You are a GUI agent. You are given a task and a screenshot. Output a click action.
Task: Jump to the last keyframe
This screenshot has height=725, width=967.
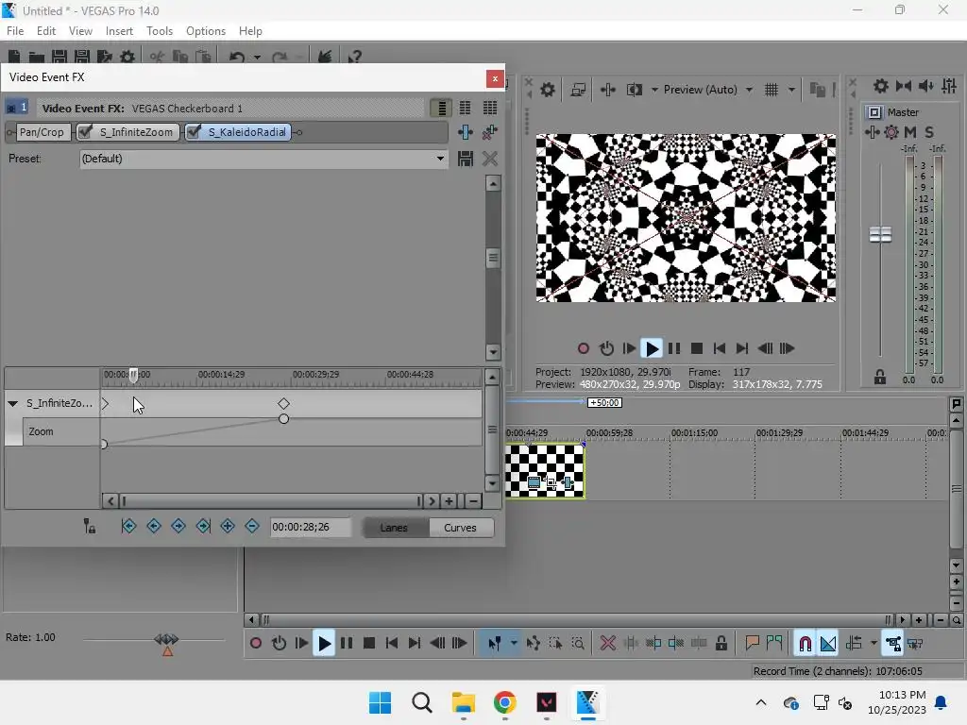203,526
